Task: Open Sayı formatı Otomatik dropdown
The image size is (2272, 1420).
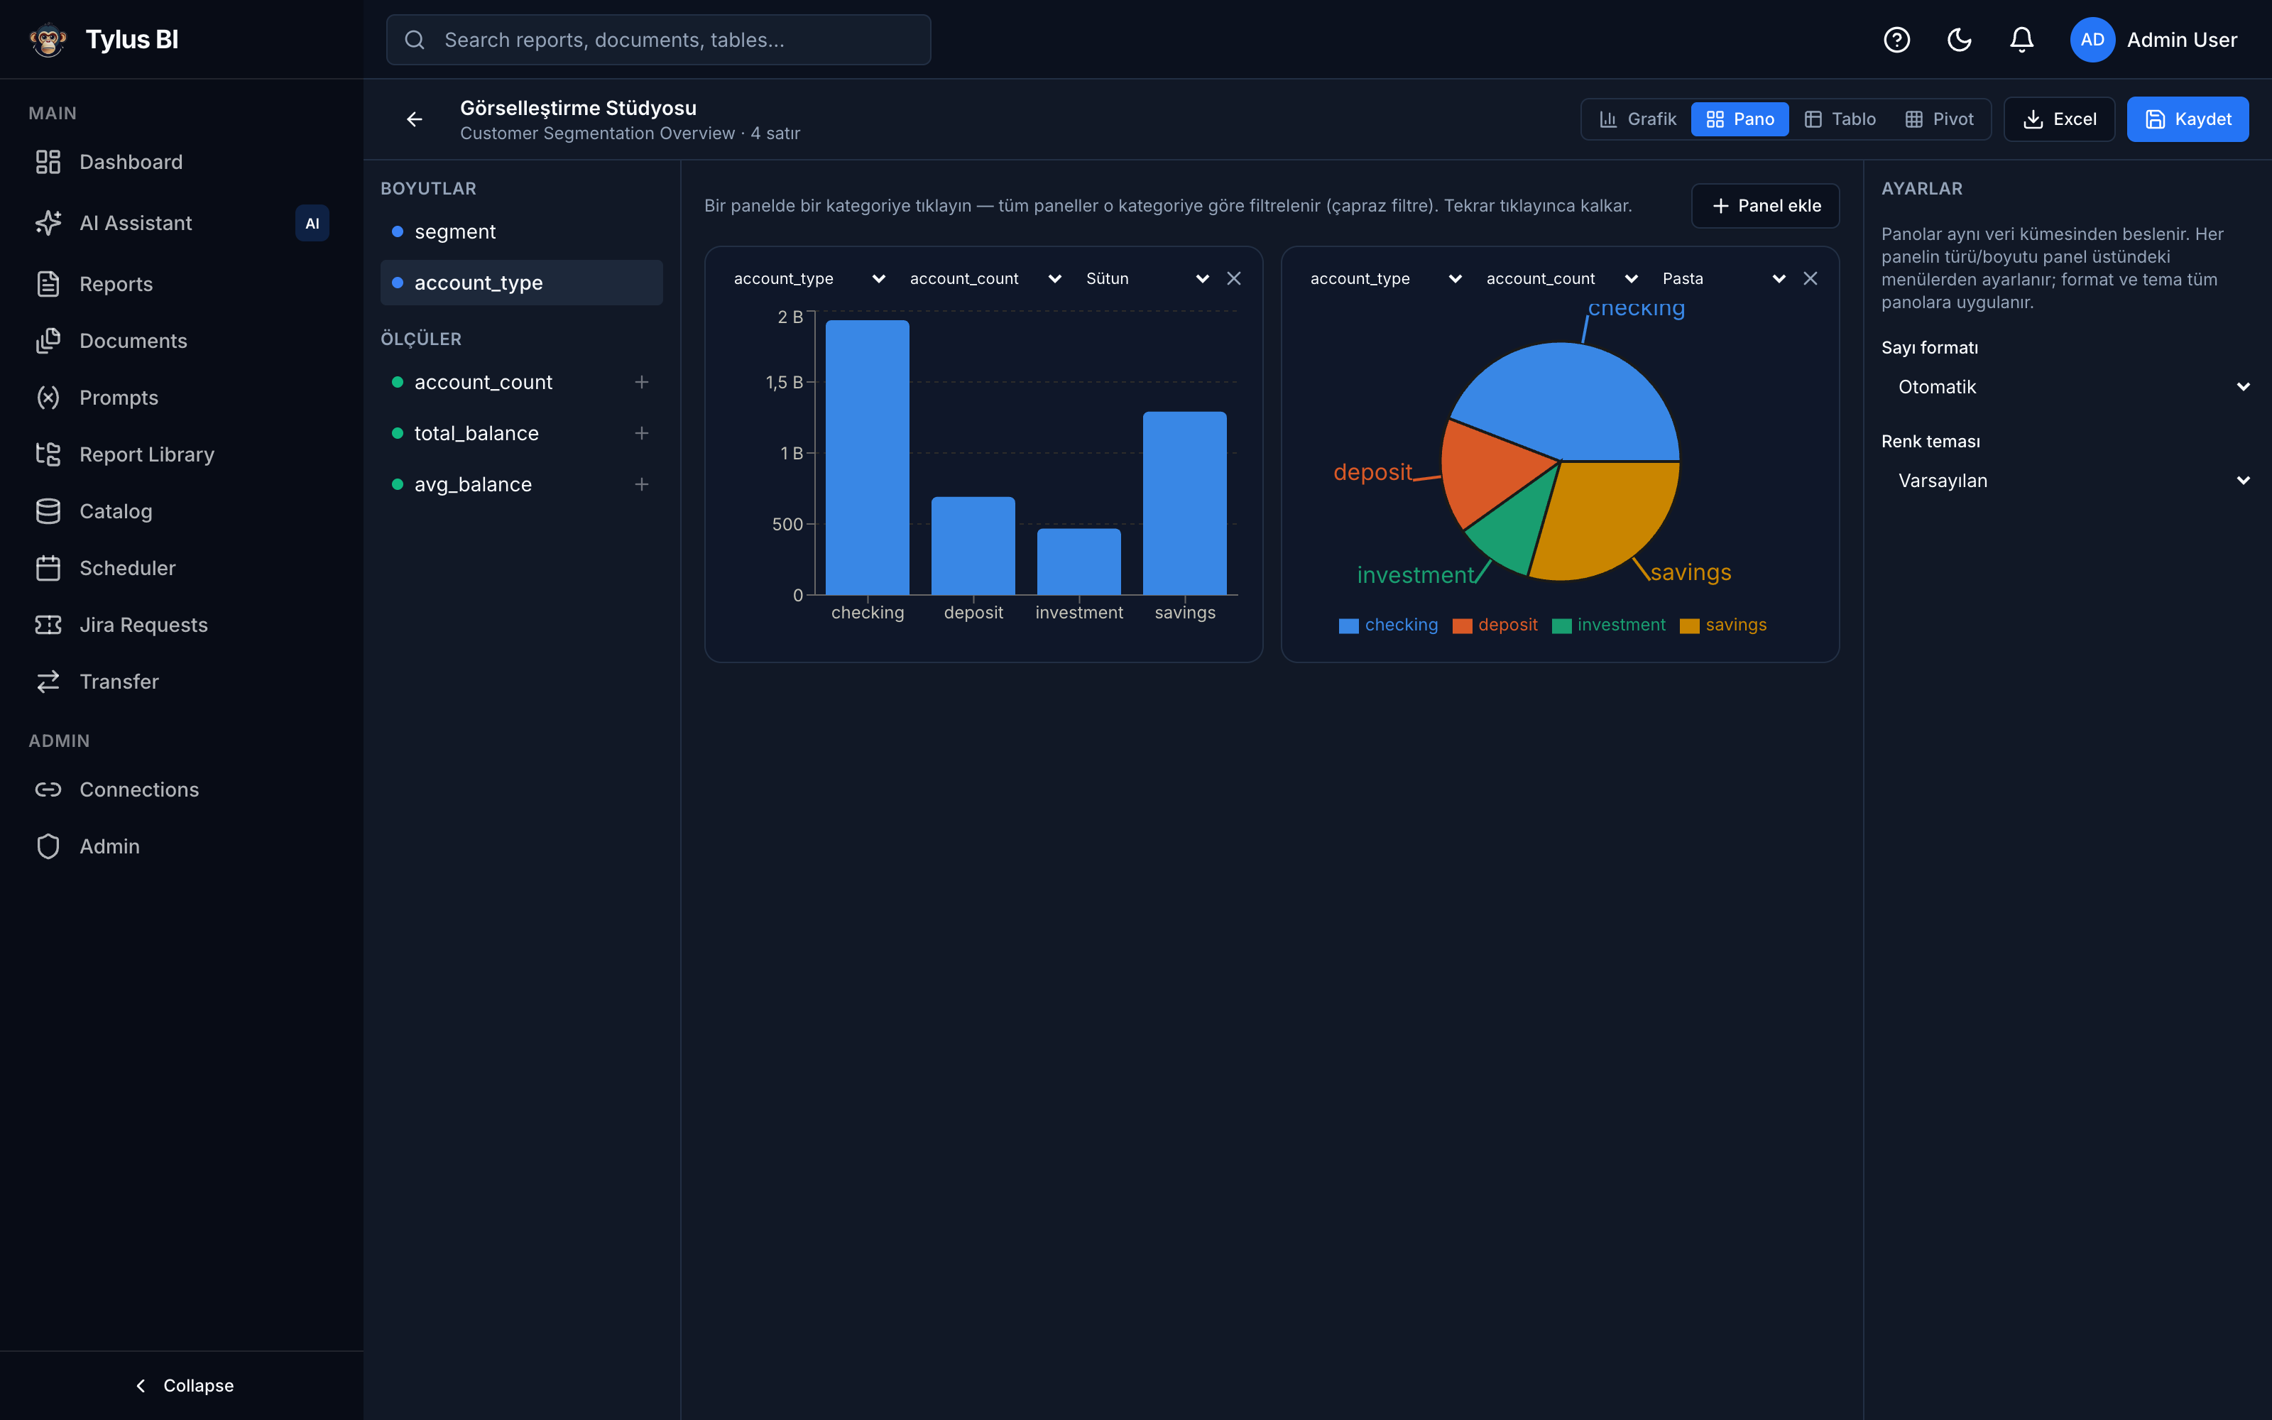Action: pos(2068,387)
